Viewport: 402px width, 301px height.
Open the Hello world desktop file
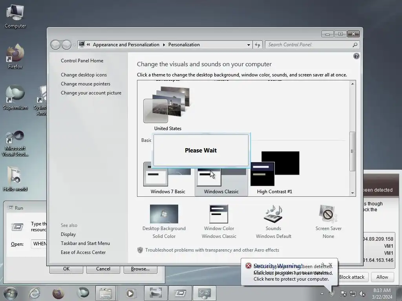click(15, 179)
